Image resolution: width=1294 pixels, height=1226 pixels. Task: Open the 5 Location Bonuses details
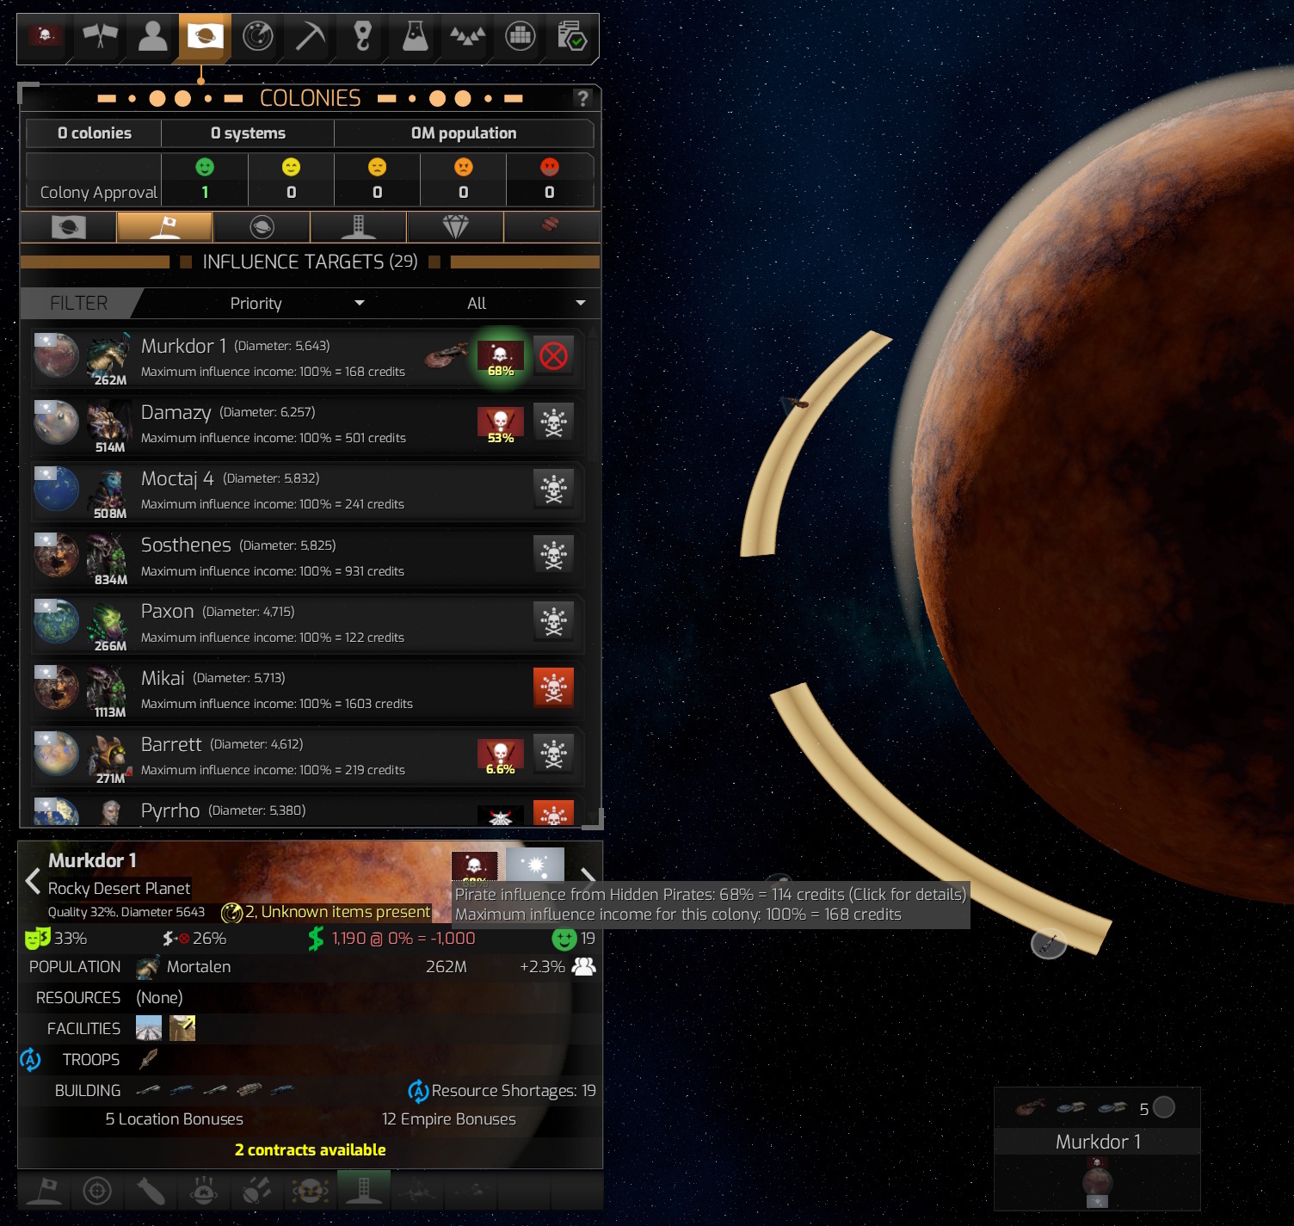tap(174, 1118)
